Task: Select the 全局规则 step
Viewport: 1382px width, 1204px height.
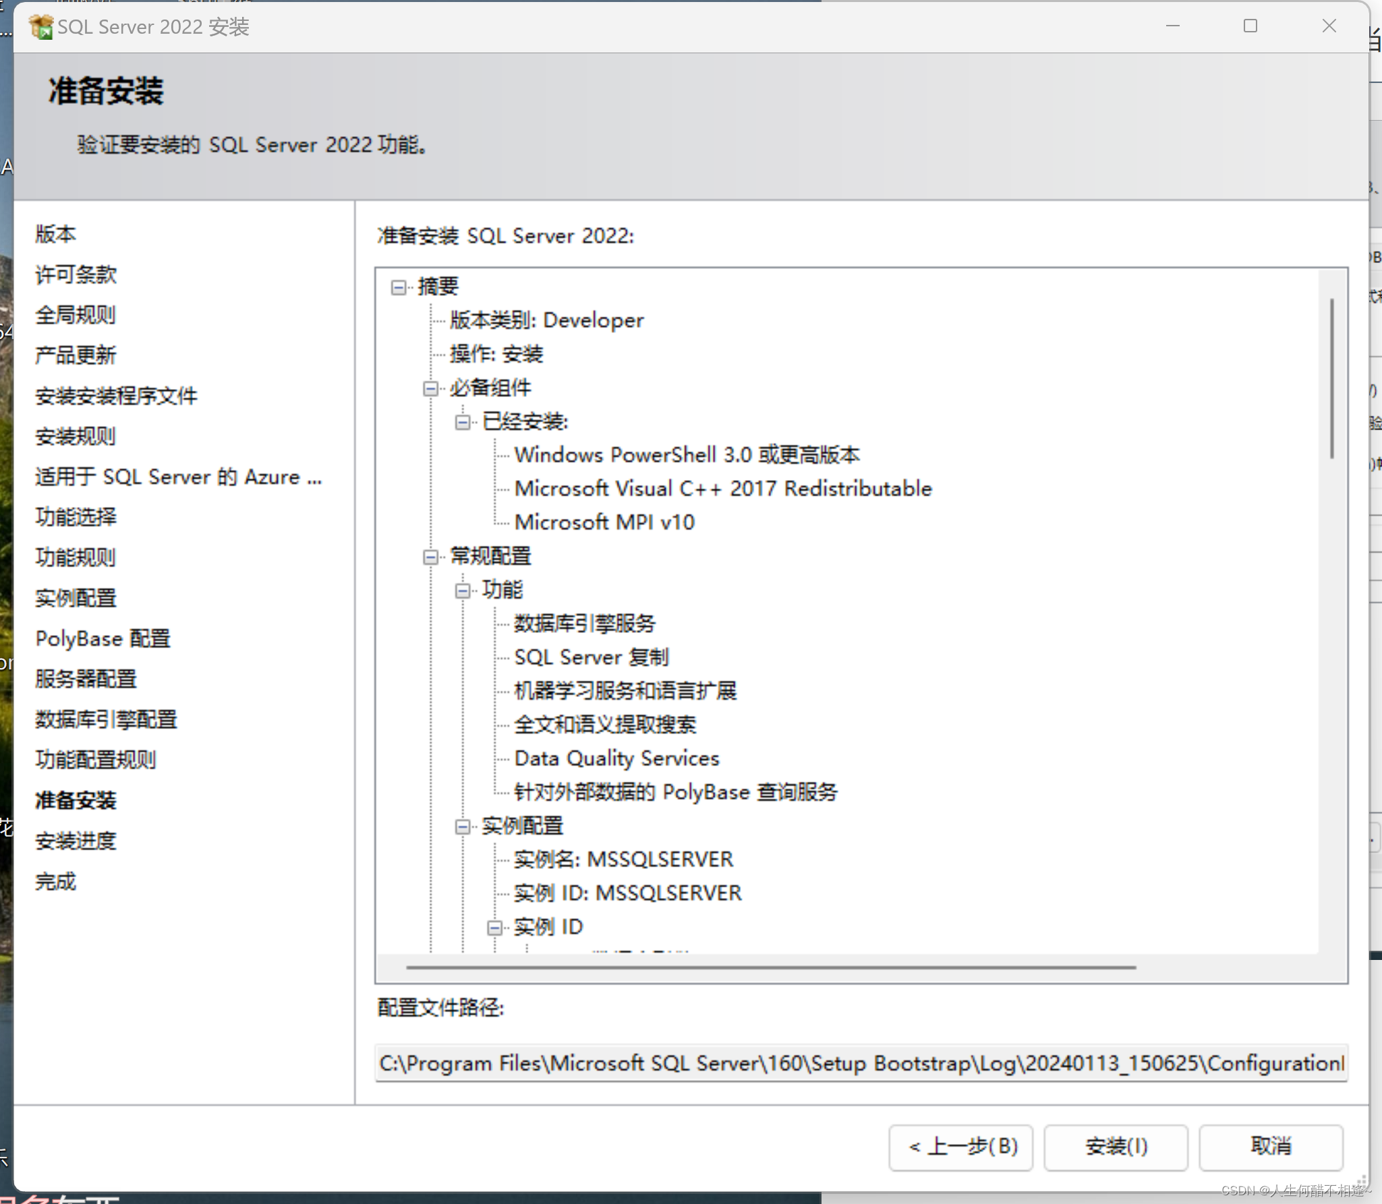Action: click(x=76, y=315)
